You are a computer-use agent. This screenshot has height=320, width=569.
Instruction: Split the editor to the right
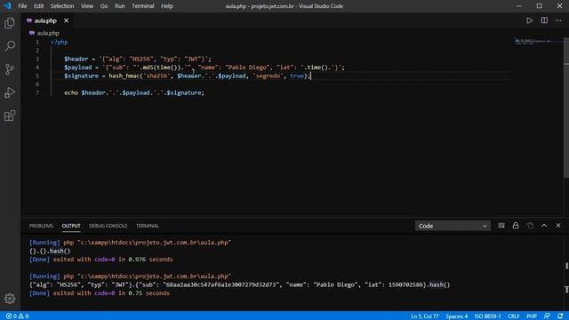click(x=544, y=20)
